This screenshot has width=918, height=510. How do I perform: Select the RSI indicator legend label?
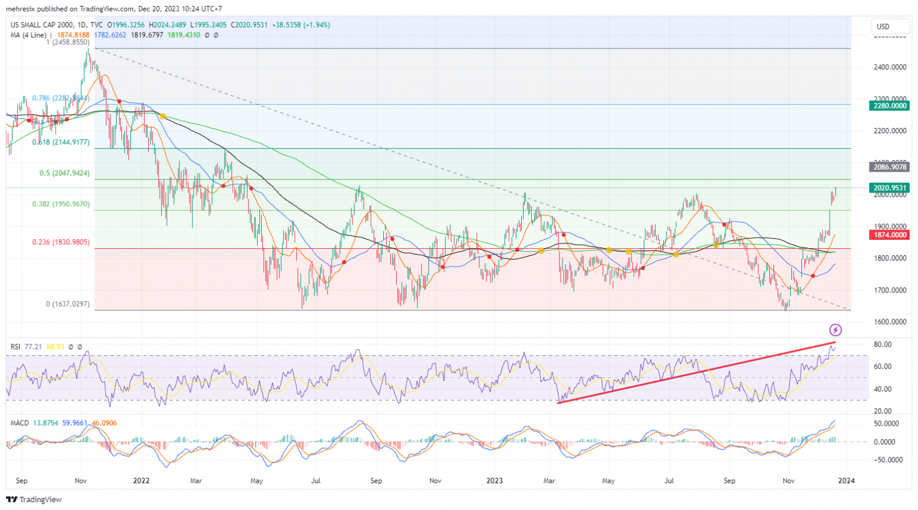(16, 347)
